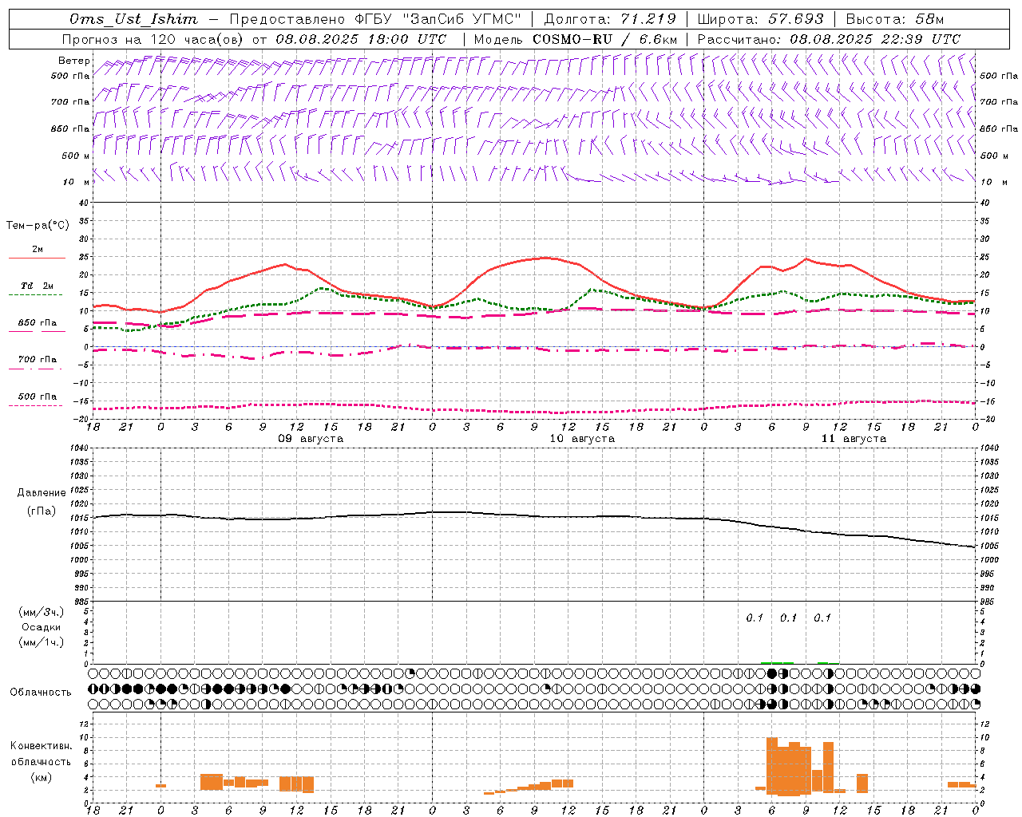The width and height of the screenshot is (1022, 817).
Task: Click the '985' pressure axis label on the left
Action: pos(80,602)
